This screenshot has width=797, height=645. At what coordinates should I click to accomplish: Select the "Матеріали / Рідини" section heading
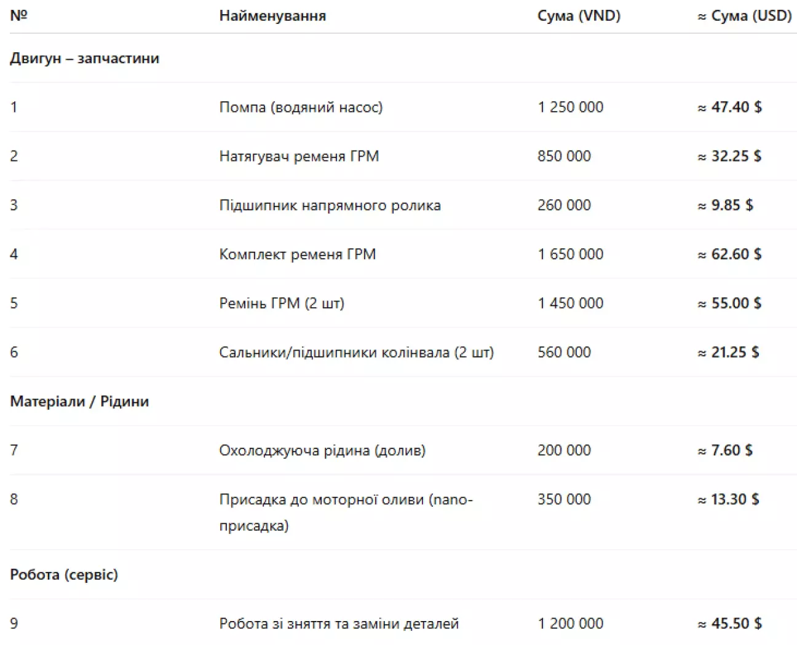(79, 402)
